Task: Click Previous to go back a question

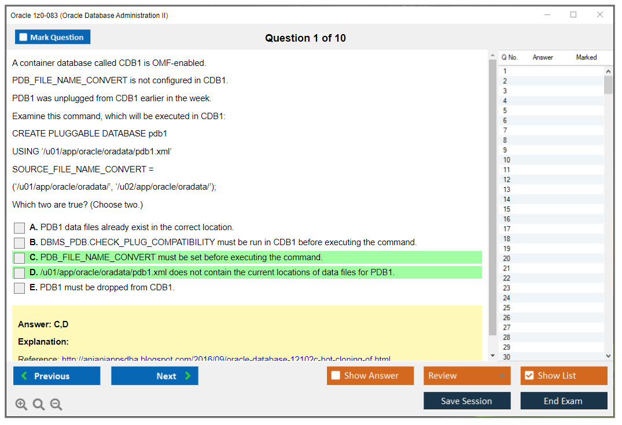Action: pyautogui.click(x=56, y=375)
